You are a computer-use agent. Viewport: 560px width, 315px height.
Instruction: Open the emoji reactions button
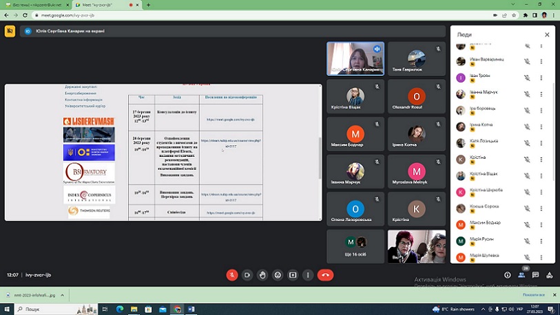278,275
